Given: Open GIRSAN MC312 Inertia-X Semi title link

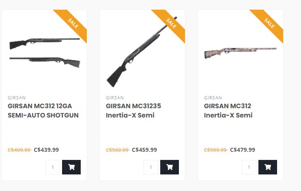Looking at the screenshot, I should pos(228,111).
